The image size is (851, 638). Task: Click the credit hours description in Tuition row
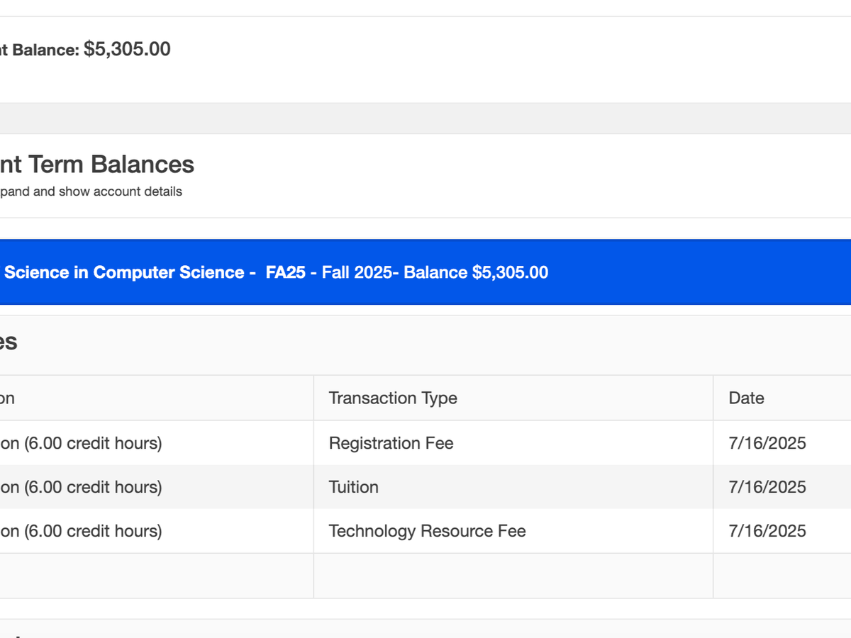(x=81, y=488)
